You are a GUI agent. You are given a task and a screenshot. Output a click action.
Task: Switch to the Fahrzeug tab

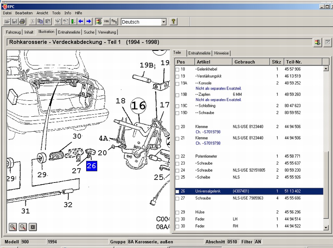[13, 32]
